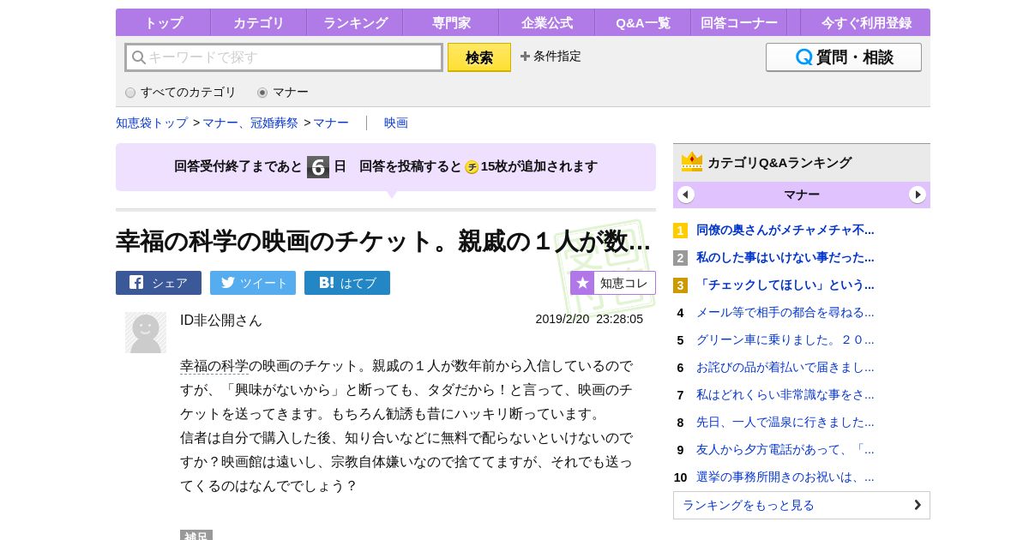
Task: Open the マナー、冠婚葬祭 breadcrumb link
Action: point(250,123)
